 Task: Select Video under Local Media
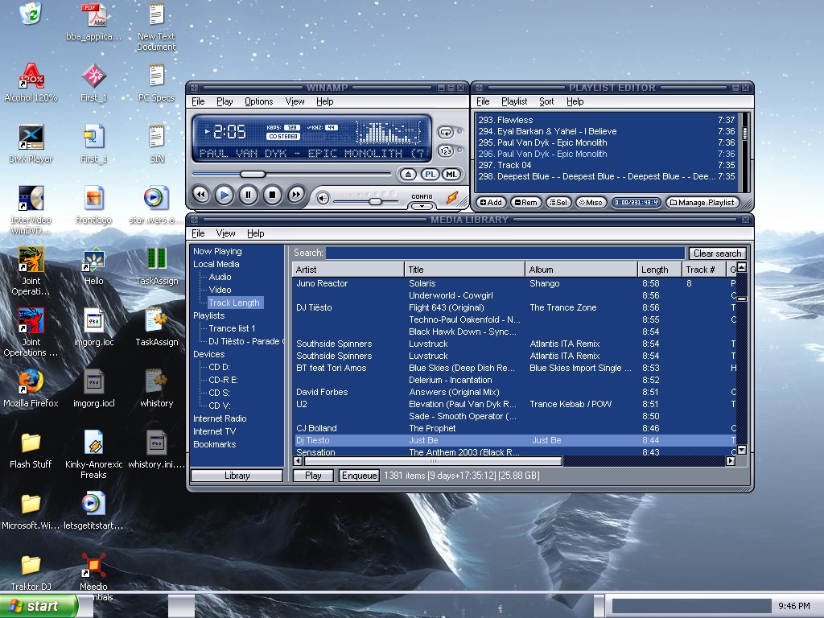[220, 290]
